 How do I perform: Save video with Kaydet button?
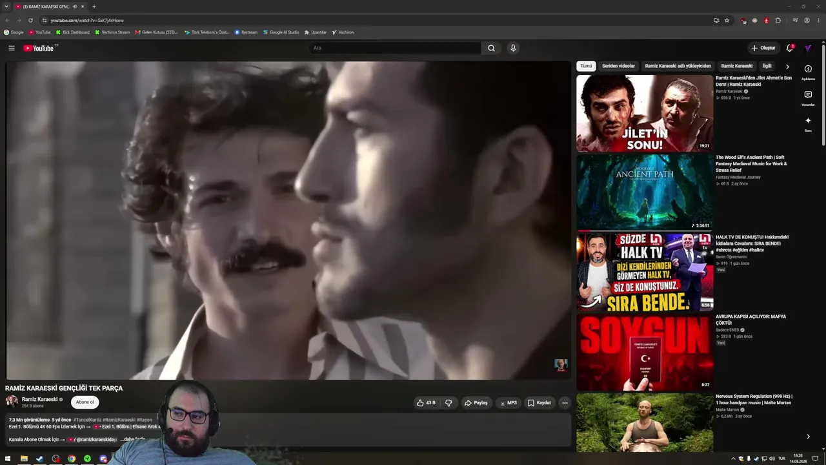[539, 403]
